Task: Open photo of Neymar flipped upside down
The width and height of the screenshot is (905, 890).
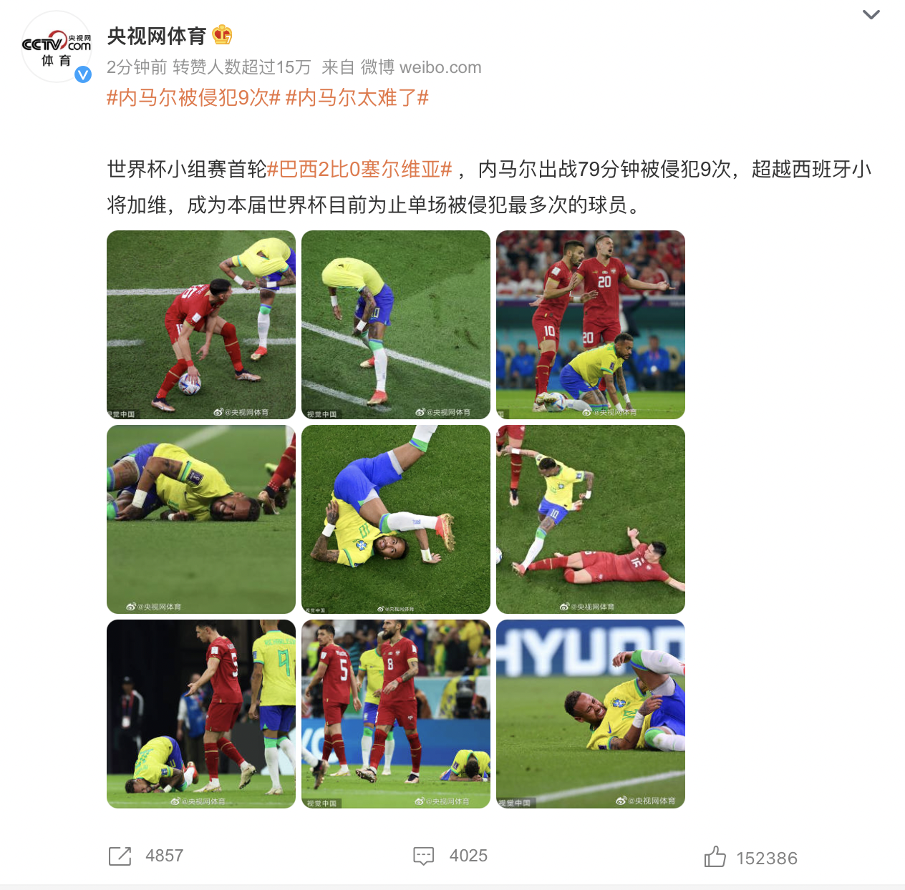Action: point(396,519)
